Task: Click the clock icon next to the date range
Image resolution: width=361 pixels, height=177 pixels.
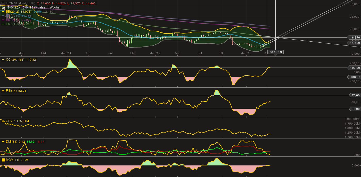Action: 3,7
